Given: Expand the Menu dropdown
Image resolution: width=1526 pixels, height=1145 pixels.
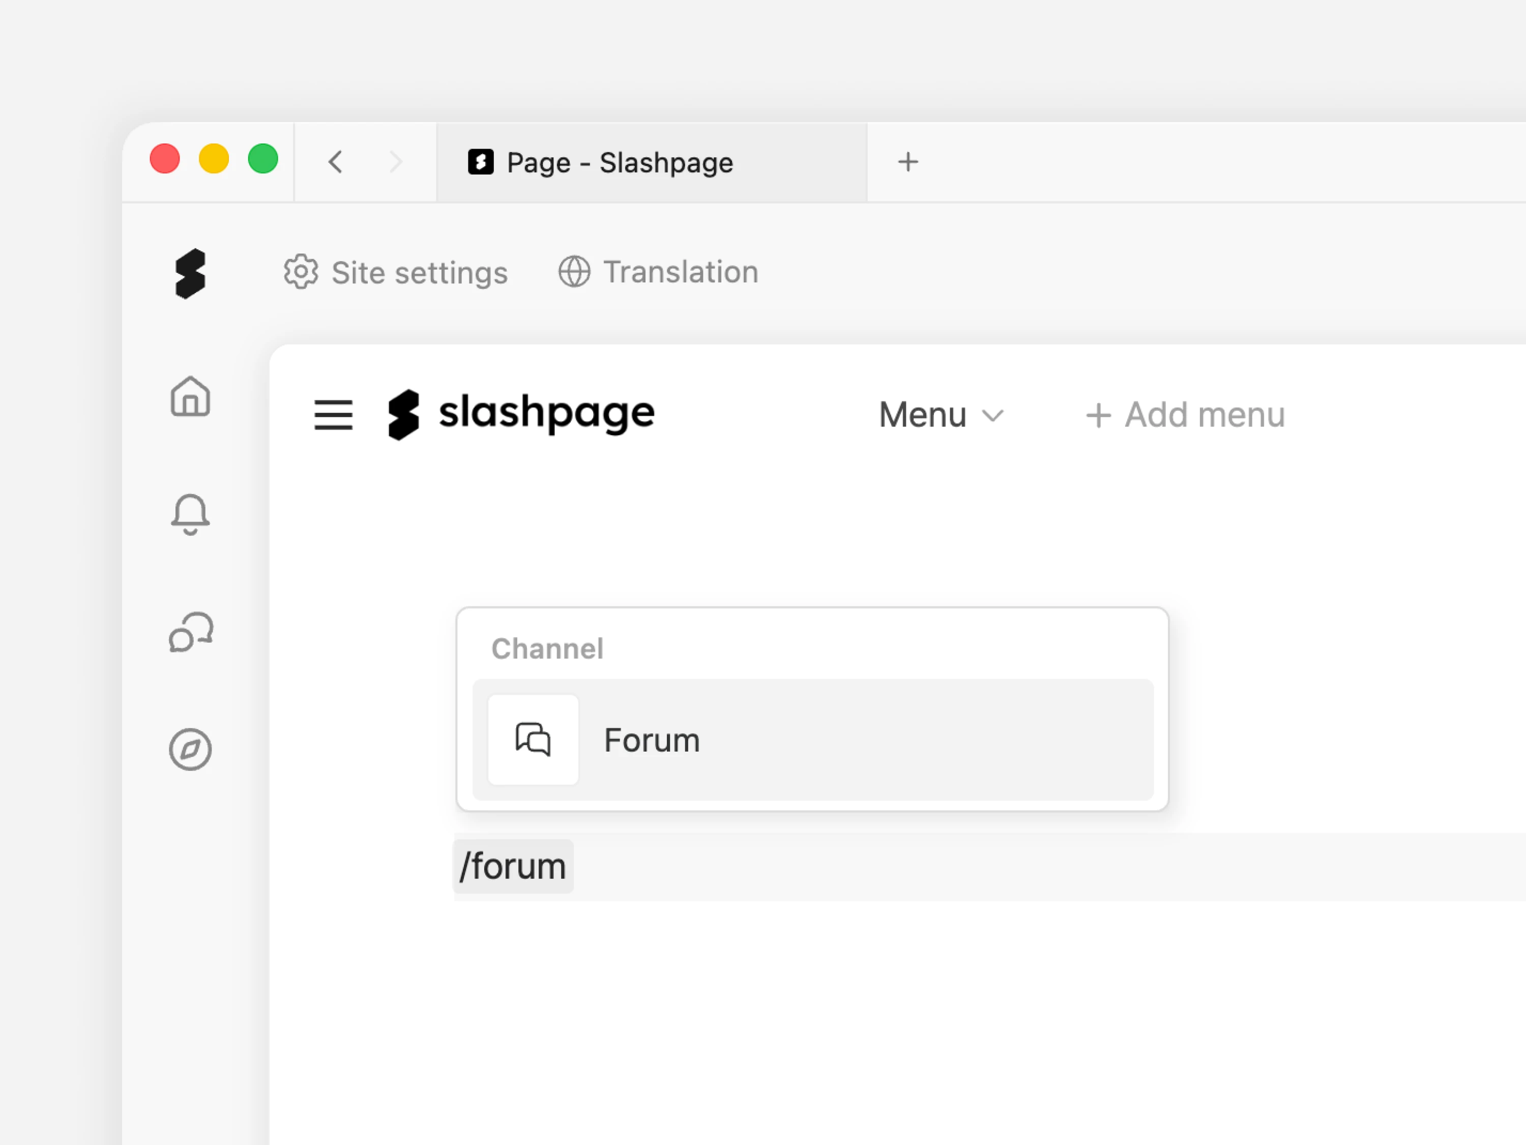Looking at the screenshot, I should pyautogui.click(x=922, y=415).
